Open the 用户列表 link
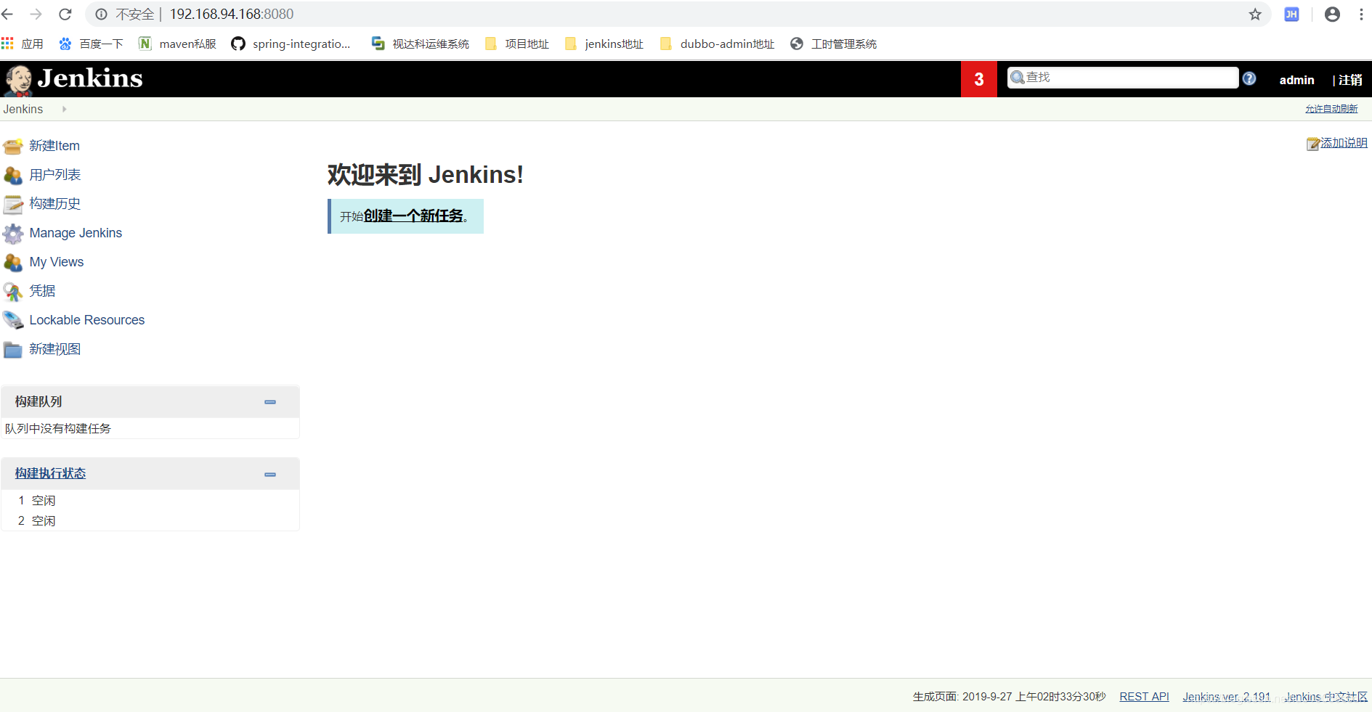The height and width of the screenshot is (712, 1372). tap(55, 175)
